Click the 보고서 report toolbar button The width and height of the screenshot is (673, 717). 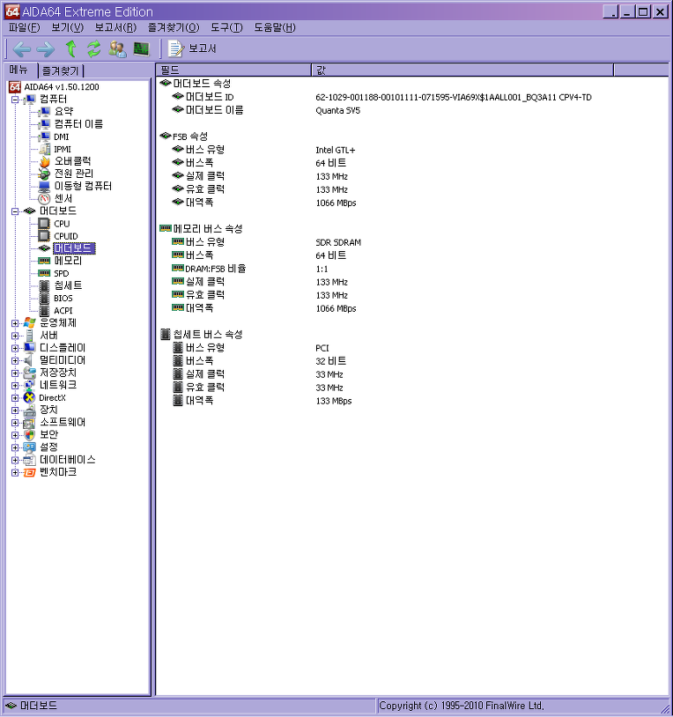pyautogui.click(x=192, y=48)
